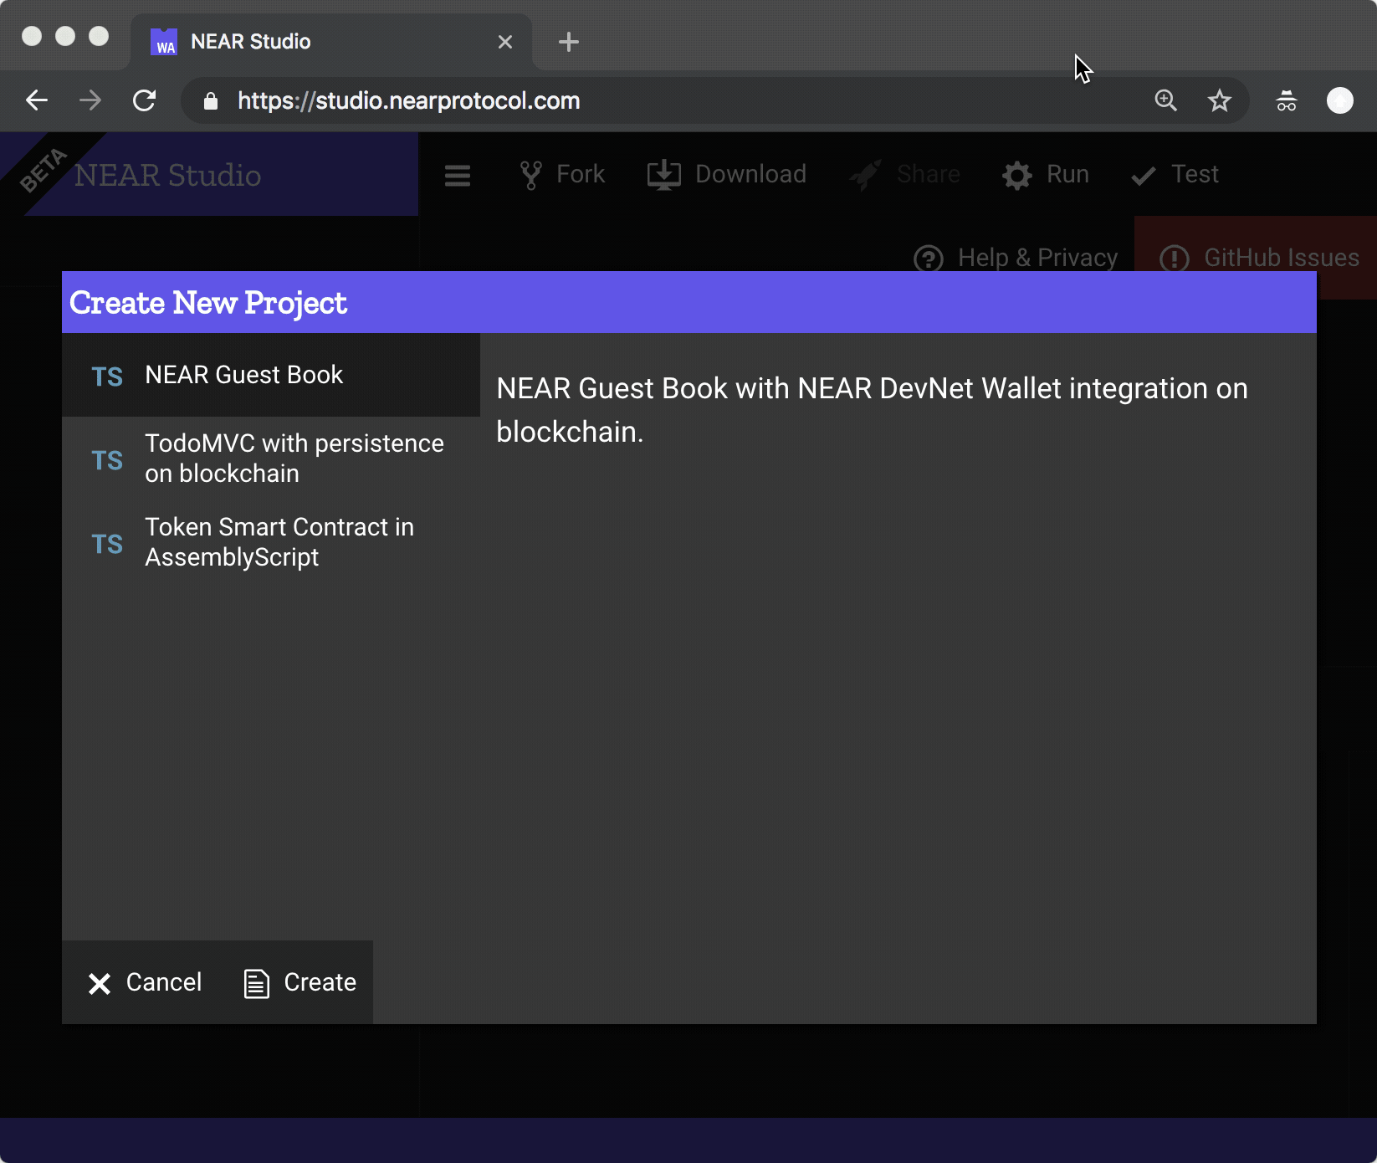
Task: Close the NEAR Studio tab
Action: (505, 42)
